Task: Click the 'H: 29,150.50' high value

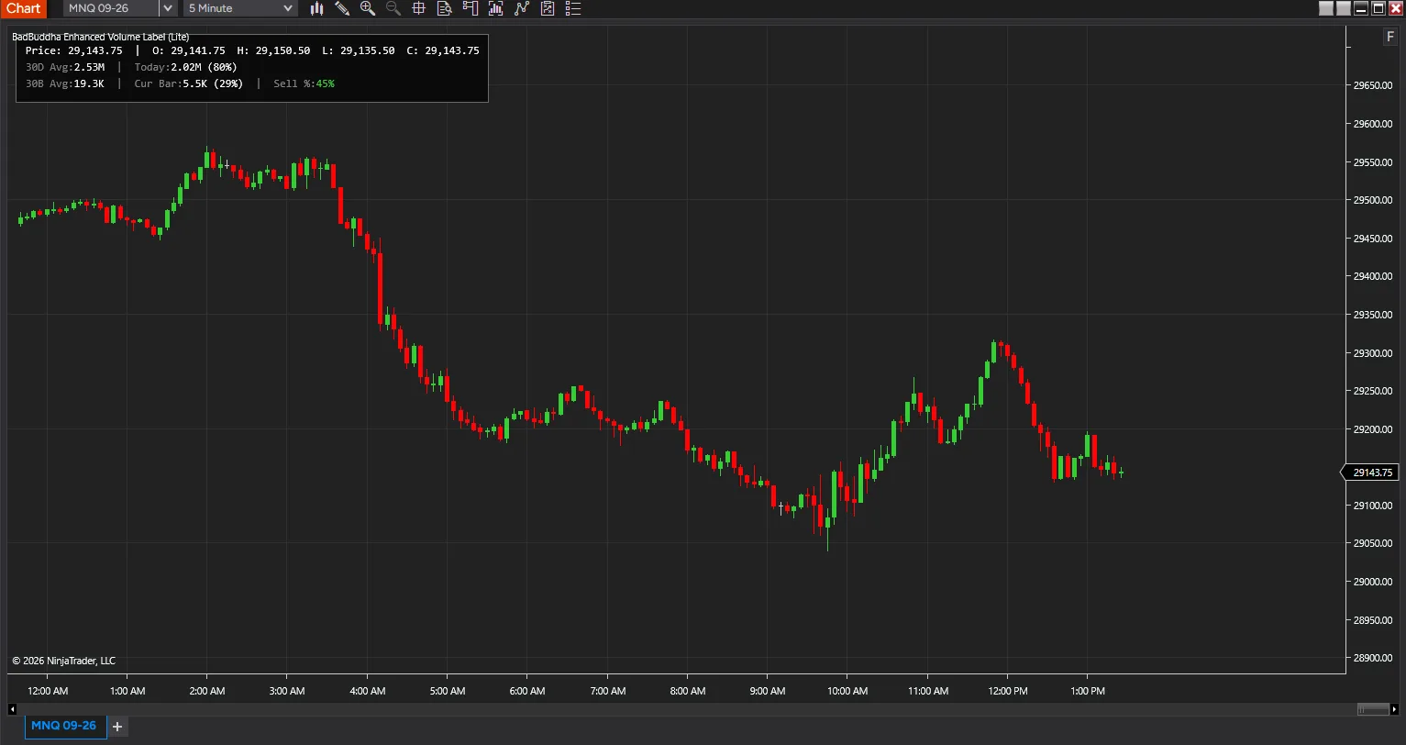Action: tap(273, 50)
